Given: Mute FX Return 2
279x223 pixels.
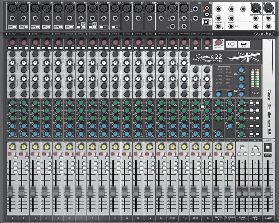Looking at the screenshot, I should [227, 154].
